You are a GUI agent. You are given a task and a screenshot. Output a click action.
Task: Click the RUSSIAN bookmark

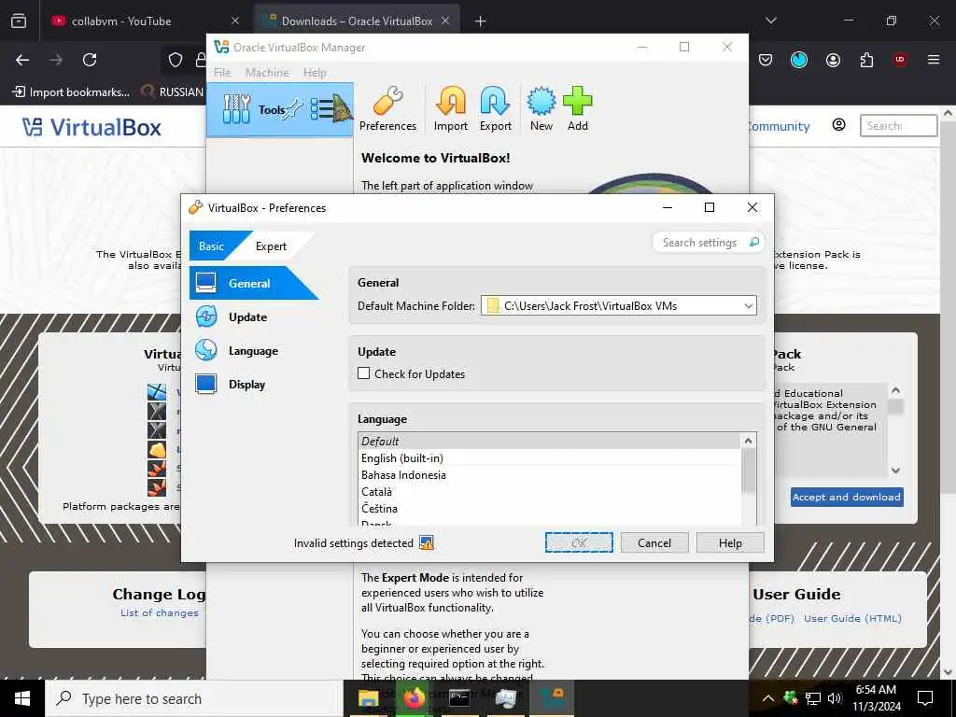pyautogui.click(x=173, y=92)
